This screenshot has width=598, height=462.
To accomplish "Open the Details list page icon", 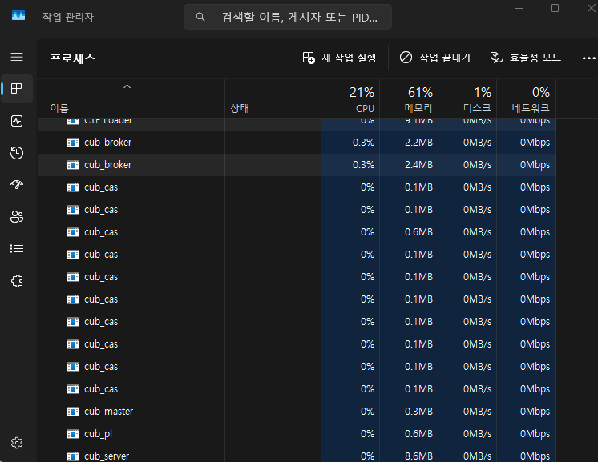I will click(17, 249).
